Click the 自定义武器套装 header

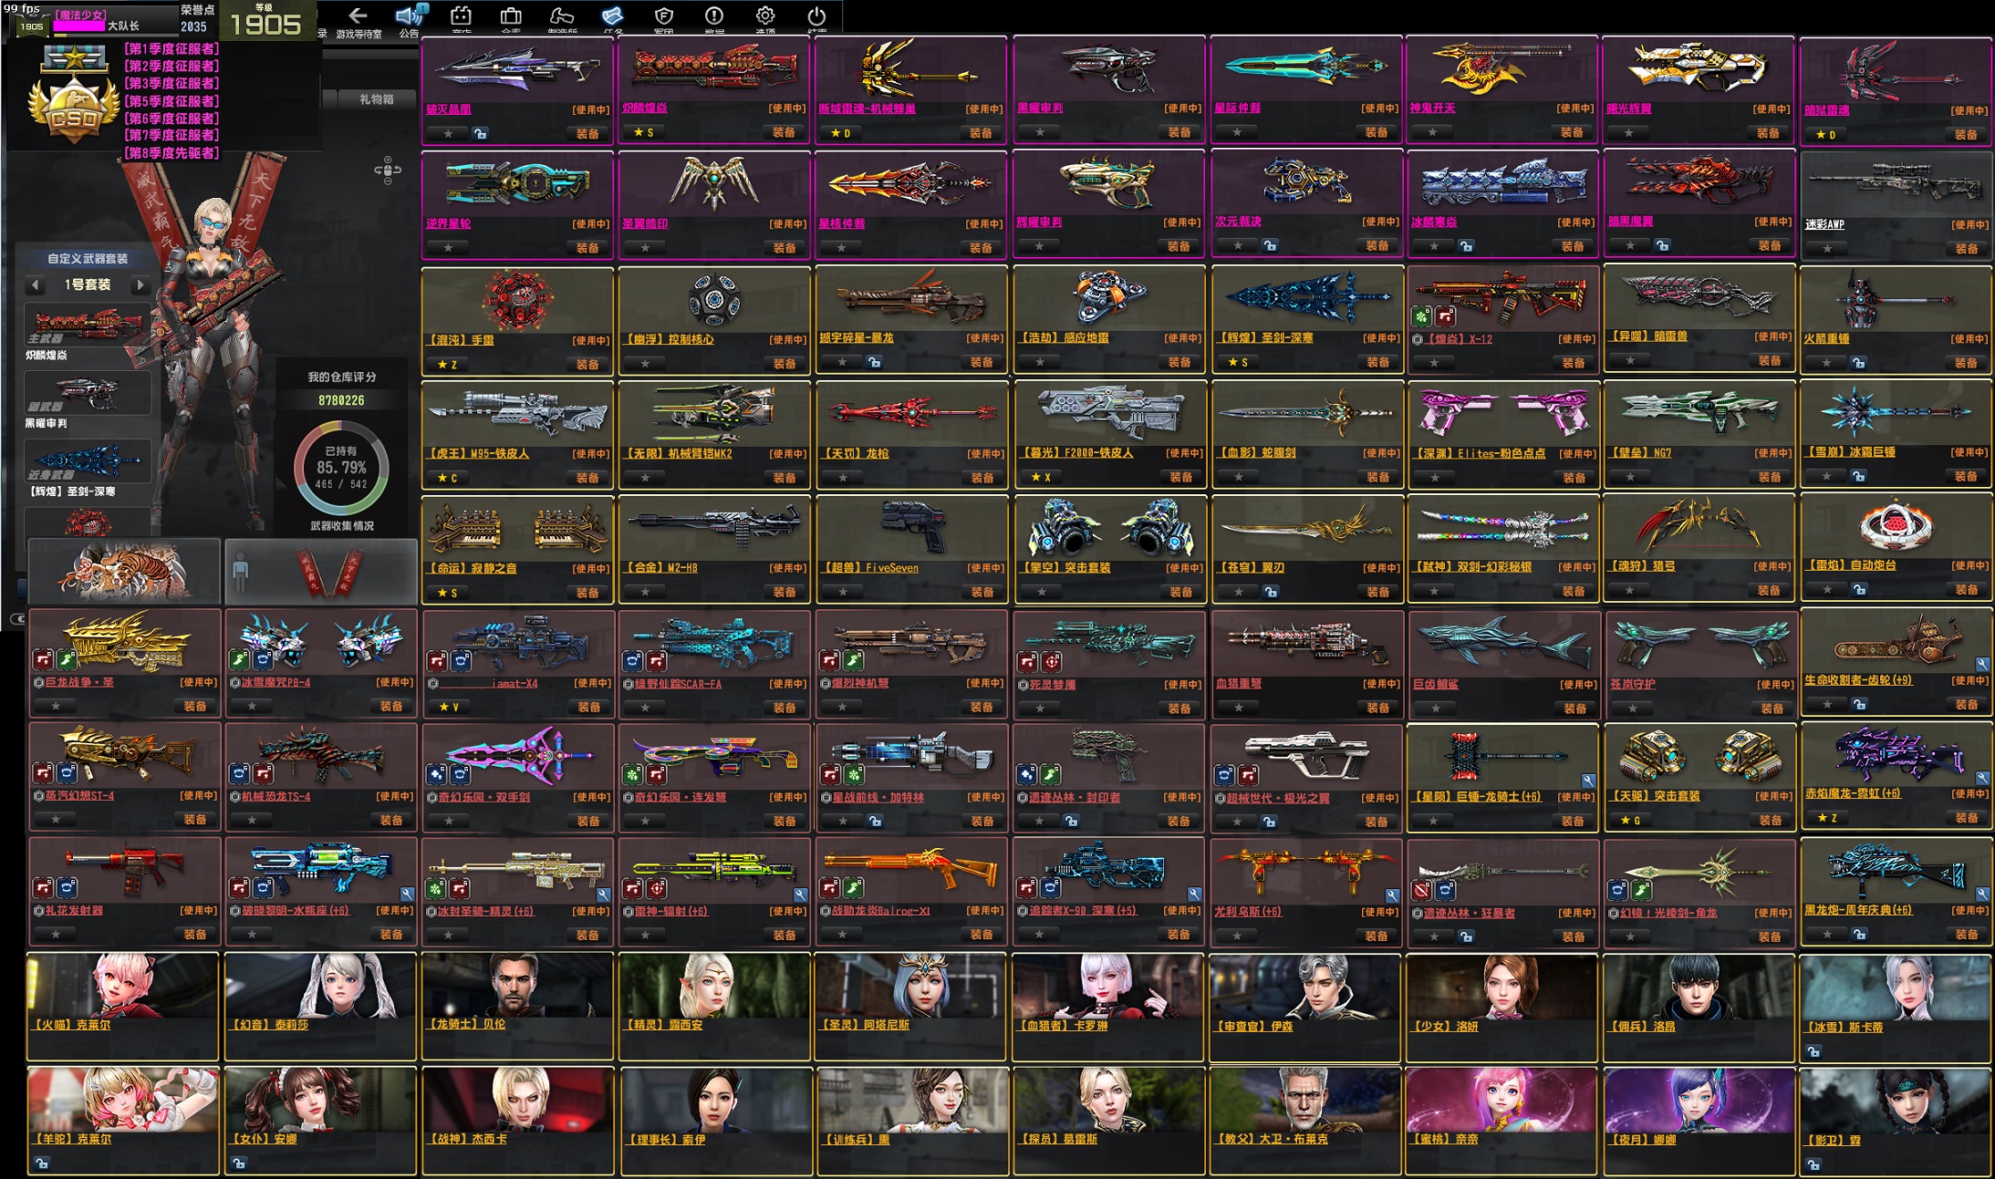coord(88,259)
